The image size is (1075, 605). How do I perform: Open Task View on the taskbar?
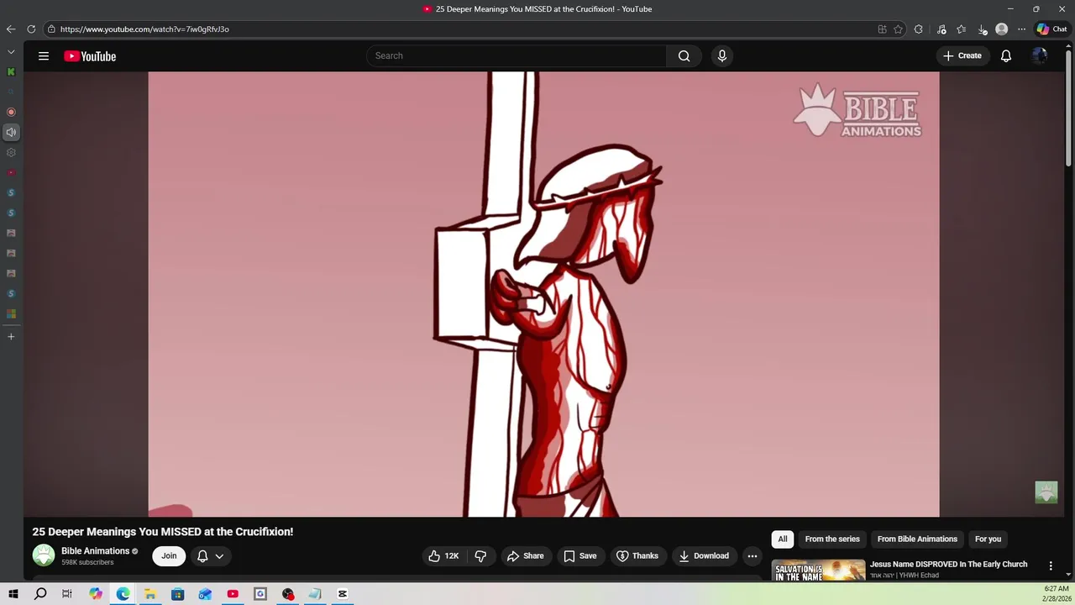[67, 594]
